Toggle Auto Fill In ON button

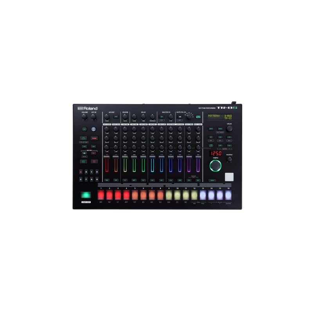pyautogui.click(x=180, y=117)
